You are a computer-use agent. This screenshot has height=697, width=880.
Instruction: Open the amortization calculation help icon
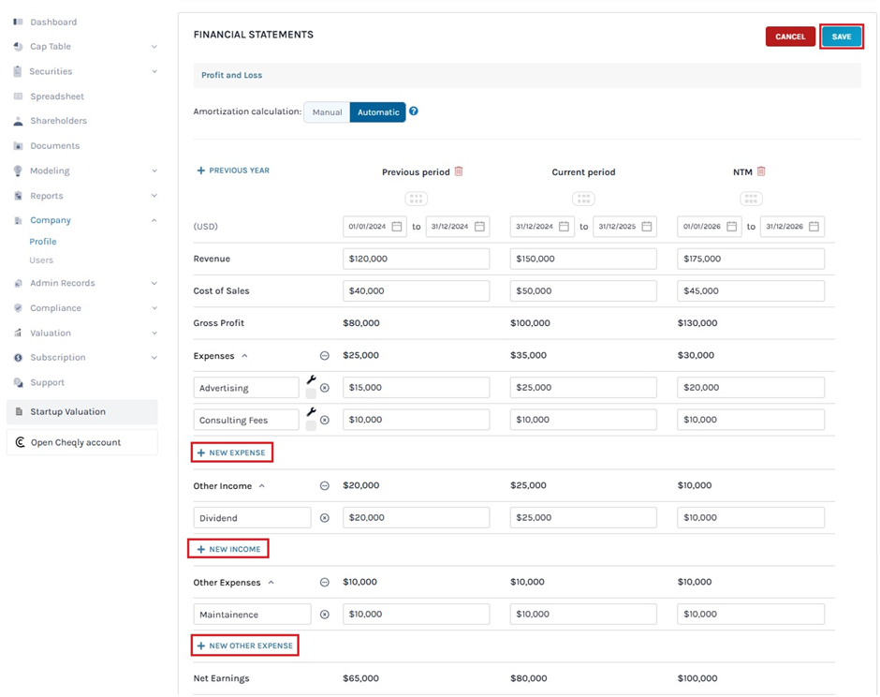tap(414, 111)
